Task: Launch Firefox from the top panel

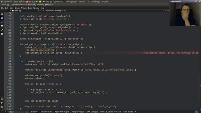Action: tap(27, 2)
